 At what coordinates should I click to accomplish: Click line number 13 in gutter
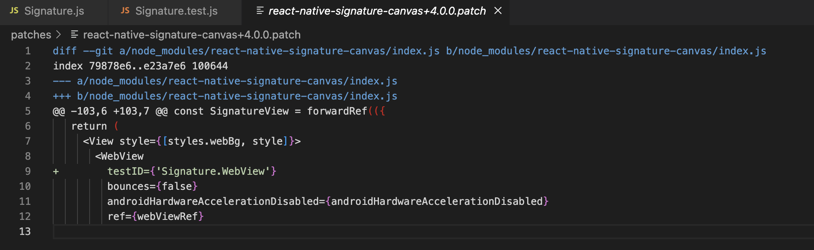click(25, 232)
